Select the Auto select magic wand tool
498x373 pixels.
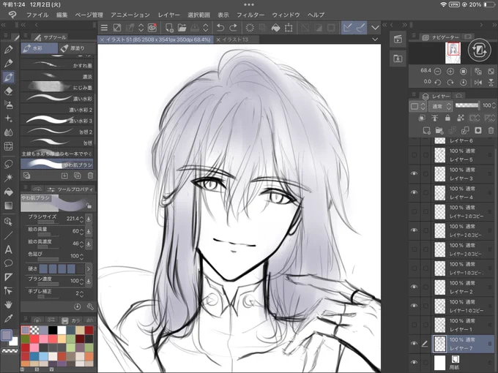point(9,178)
